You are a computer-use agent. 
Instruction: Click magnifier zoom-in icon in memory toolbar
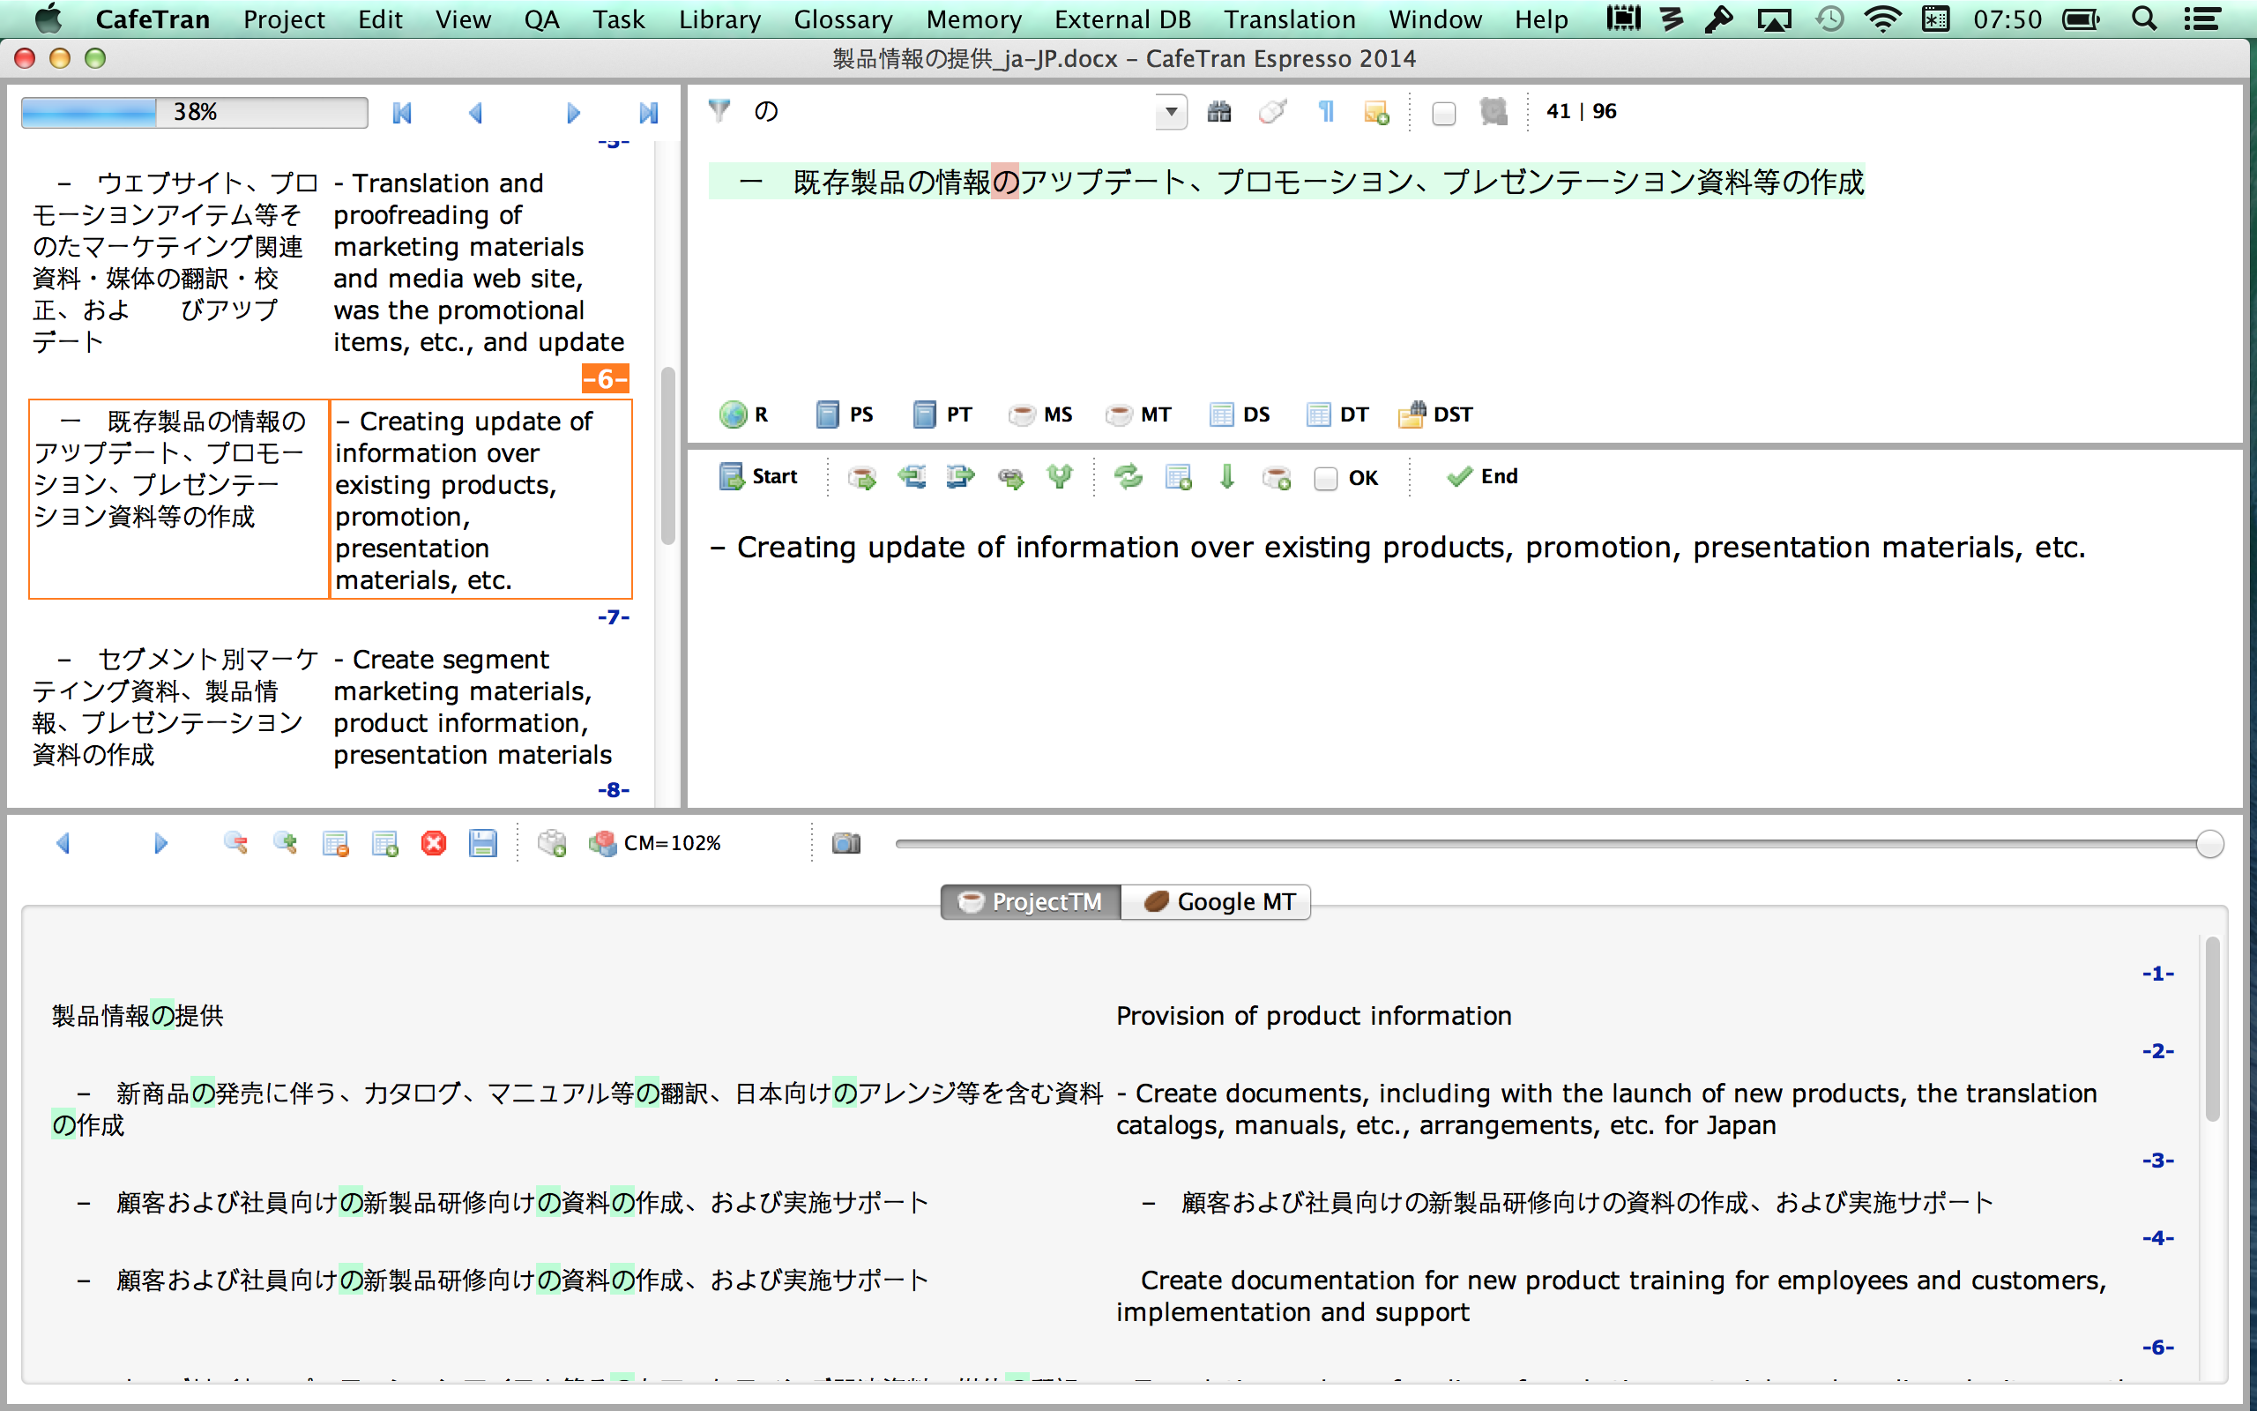tap(286, 844)
